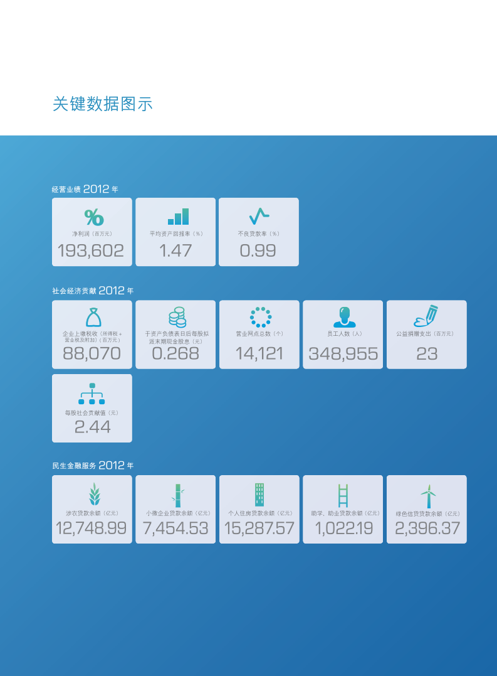Click the percent icon for 净利润
This screenshot has width=497, height=676.
(94, 217)
